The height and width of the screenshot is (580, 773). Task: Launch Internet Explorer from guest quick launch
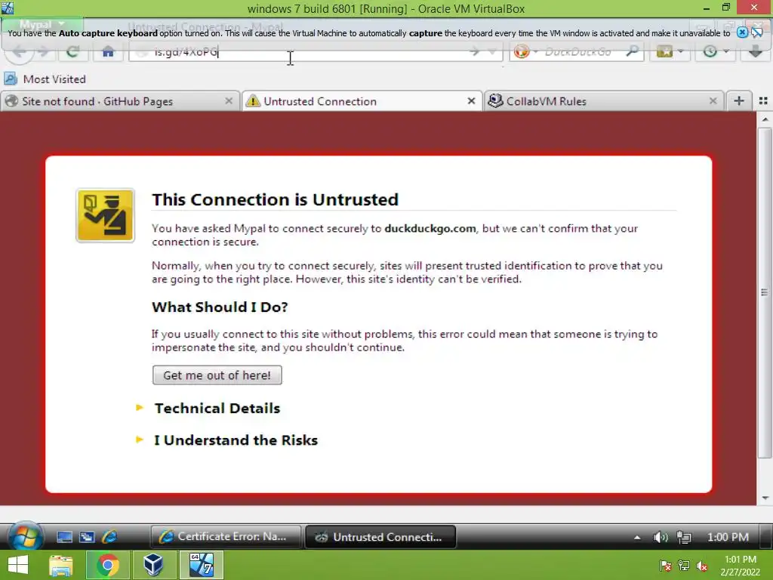[109, 537]
